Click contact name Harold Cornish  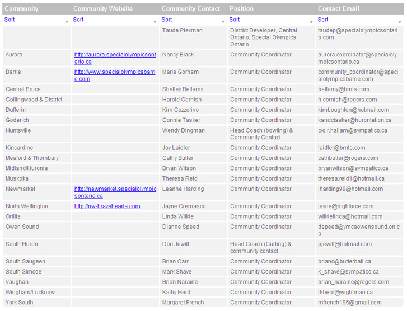point(182,100)
